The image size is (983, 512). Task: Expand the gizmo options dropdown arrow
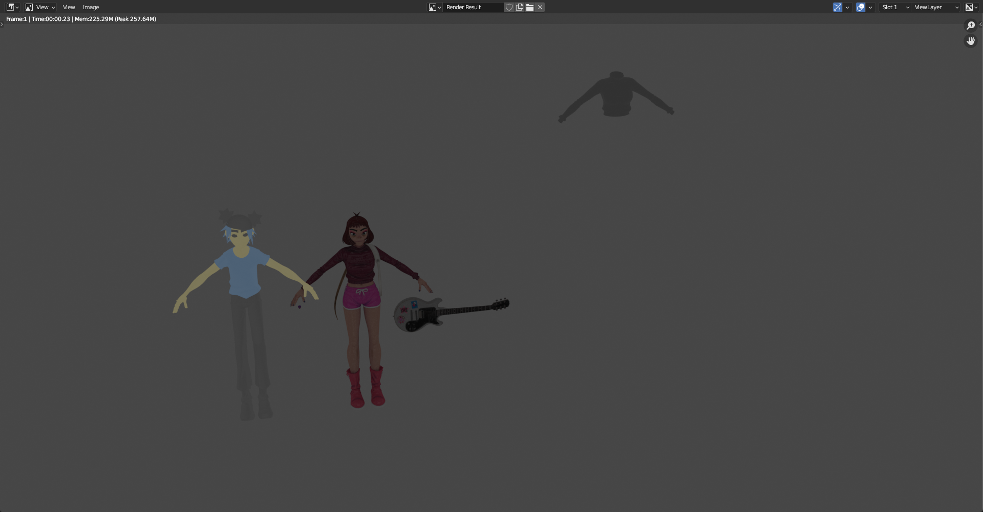tap(847, 7)
